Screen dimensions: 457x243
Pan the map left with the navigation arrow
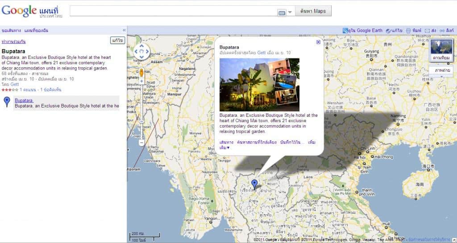click(136, 52)
